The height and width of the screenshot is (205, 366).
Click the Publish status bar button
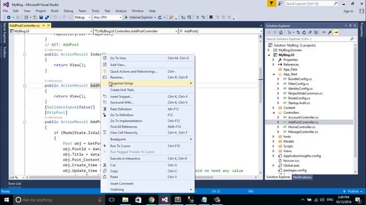coord(353,191)
